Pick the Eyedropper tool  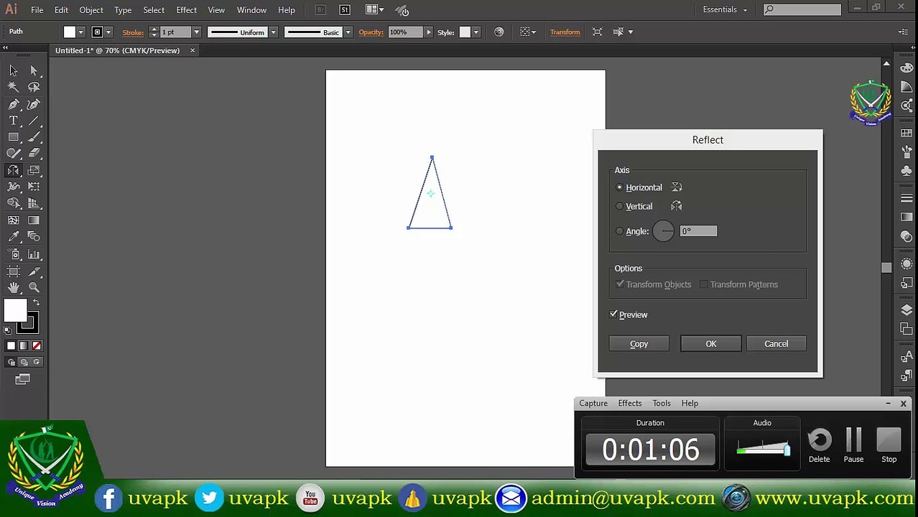coord(14,237)
